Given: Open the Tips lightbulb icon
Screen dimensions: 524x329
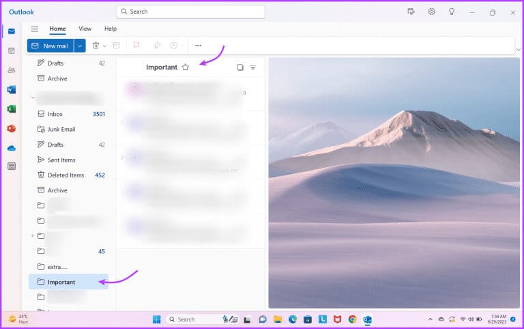Looking at the screenshot, I should [x=452, y=12].
